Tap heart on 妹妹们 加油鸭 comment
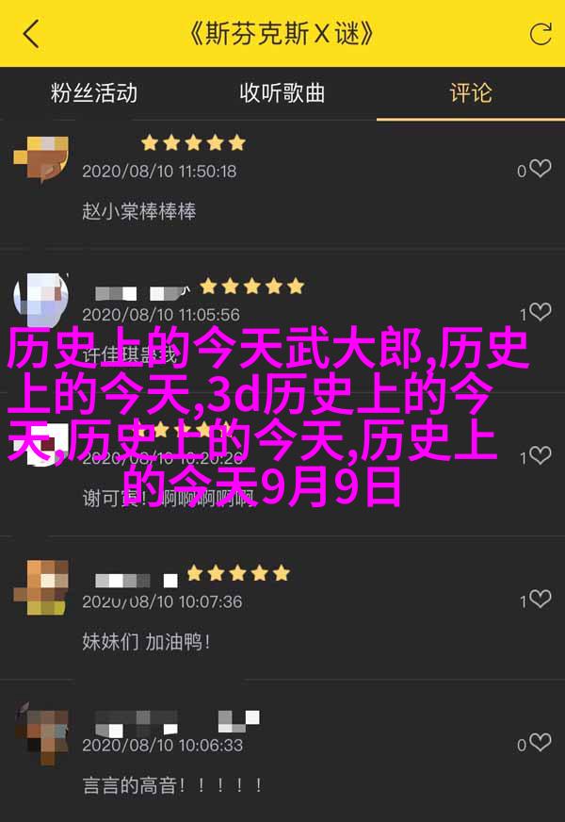The height and width of the screenshot is (822, 565). (540, 600)
